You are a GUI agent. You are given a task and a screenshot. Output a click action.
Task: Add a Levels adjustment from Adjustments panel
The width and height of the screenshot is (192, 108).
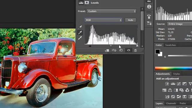click(173, 84)
